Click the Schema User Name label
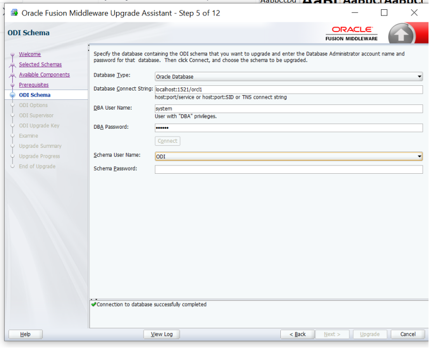This screenshot has width=429, height=348. pos(117,155)
